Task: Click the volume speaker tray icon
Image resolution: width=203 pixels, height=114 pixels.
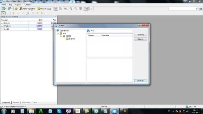Action: point(187,111)
